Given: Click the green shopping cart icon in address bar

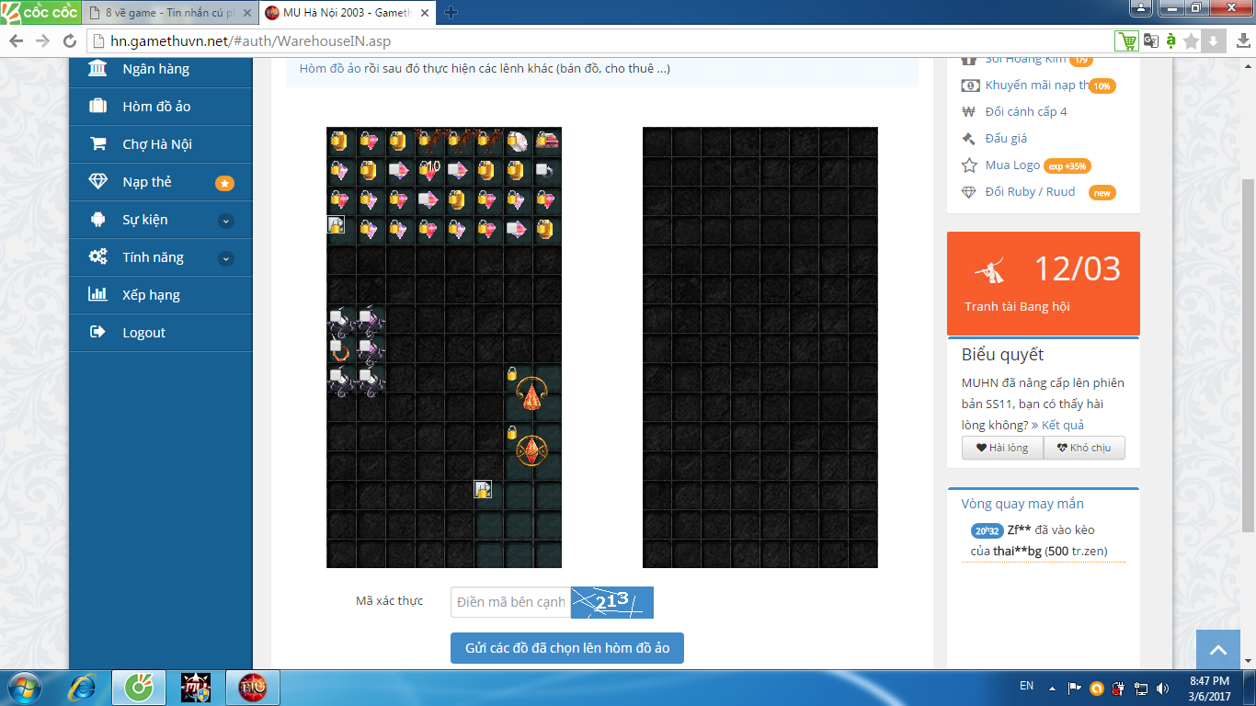Looking at the screenshot, I should pyautogui.click(x=1126, y=41).
